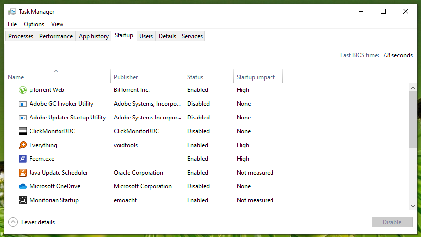Click the µTorrent Web app icon
This screenshot has height=237, width=421.
tap(23, 90)
